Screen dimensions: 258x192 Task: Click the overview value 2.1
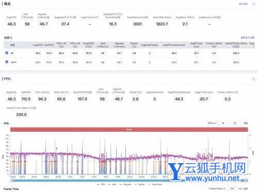pyautogui.click(x=185, y=24)
